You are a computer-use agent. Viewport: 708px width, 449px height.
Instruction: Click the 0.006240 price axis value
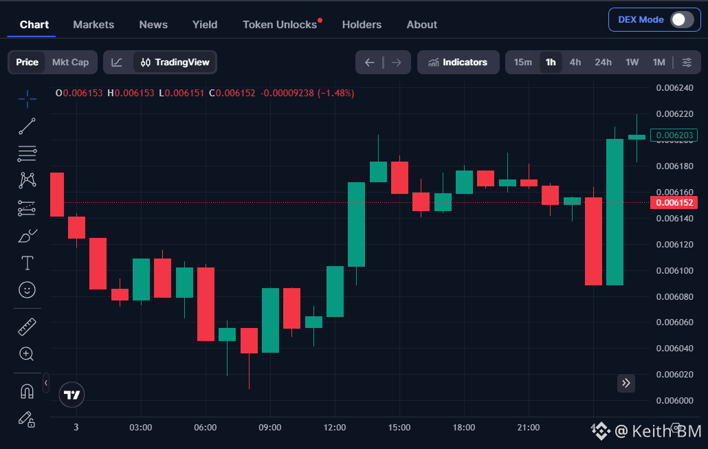coord(674,87)
